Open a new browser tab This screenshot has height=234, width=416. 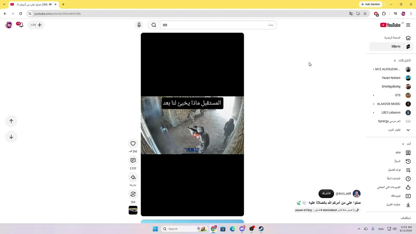pyautogui.click(x=63, y=4)
